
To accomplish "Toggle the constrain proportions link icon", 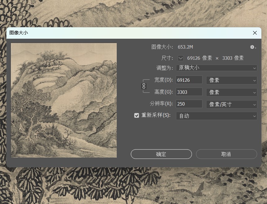I will tap(144, 86).
